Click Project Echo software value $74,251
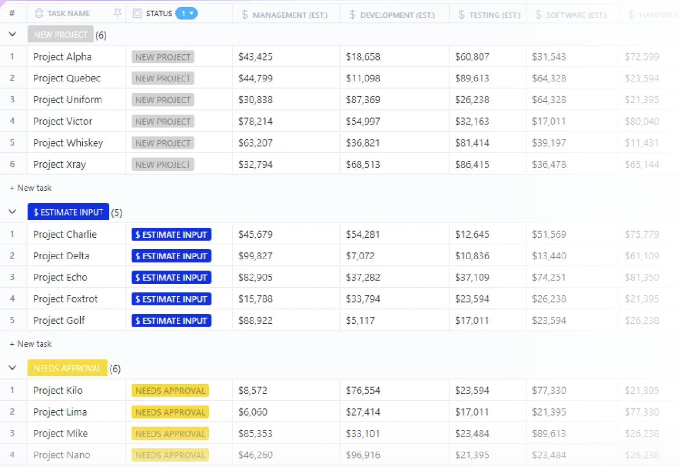This screenshot has width=679, height=467. tap(549, 277)
